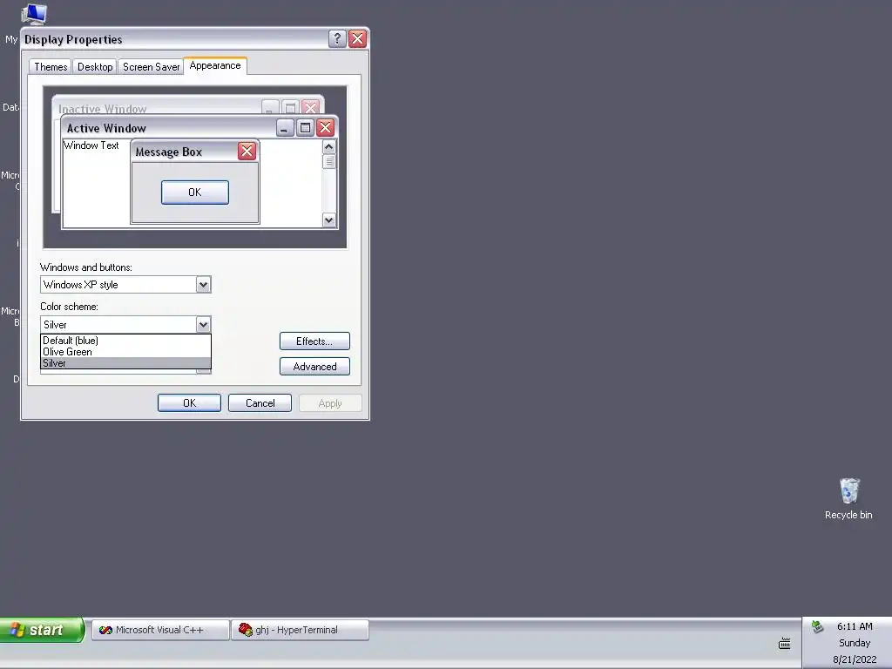Confirm with the dialog OK button
This screenshot has height=669, width=892.
click(189, 402)
